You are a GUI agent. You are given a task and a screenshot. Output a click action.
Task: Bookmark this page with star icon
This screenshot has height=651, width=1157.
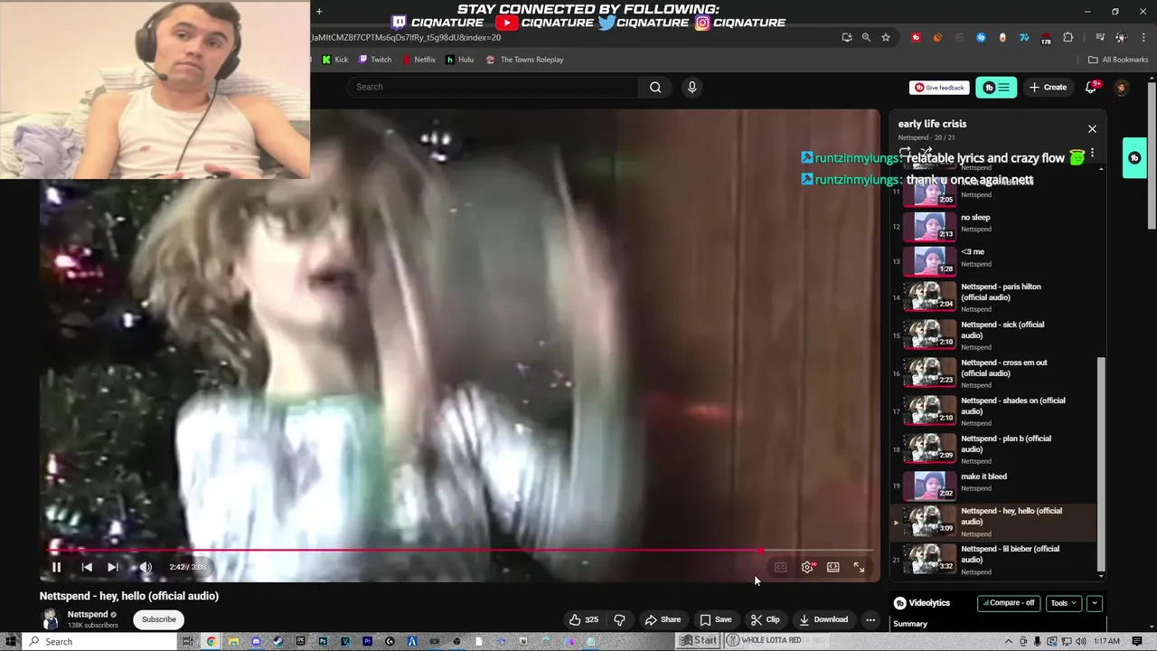[x=886, y=37]
